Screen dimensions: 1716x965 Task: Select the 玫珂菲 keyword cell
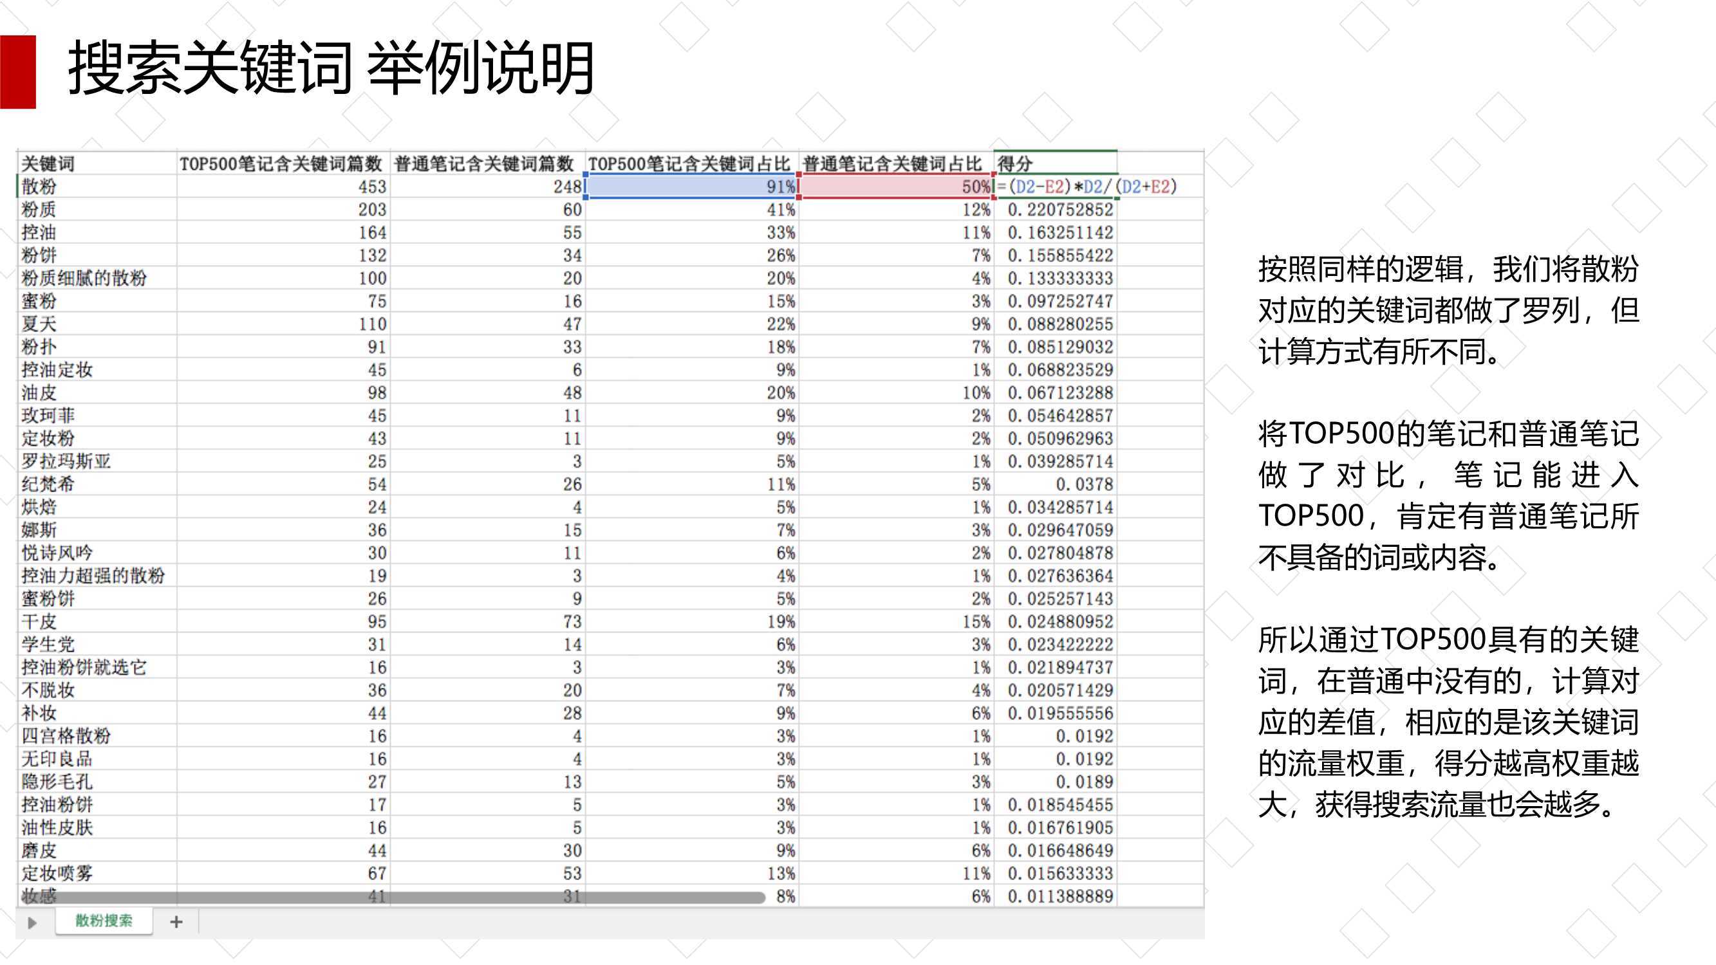point(97,416)
